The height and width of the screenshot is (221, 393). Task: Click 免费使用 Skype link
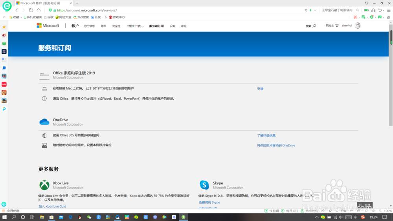coord(209,202)
